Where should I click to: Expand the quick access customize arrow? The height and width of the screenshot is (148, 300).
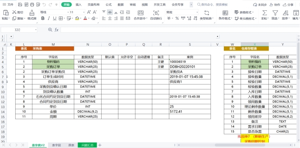click(56, 5)
